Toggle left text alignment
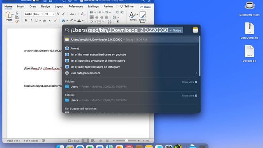The image size is (263, 148). pyautogui.click(x=92, y=17)
